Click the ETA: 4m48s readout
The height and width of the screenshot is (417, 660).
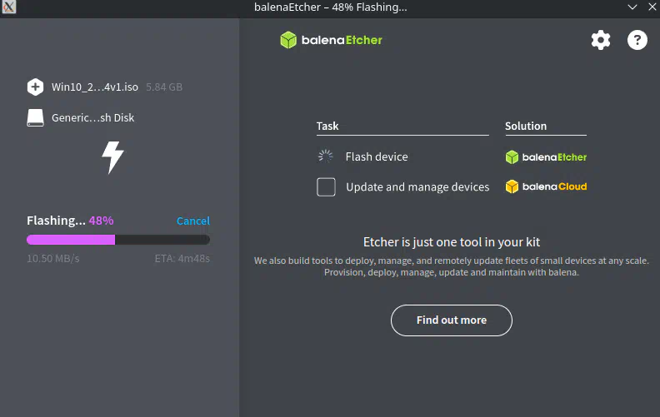(x=182, y=259)
